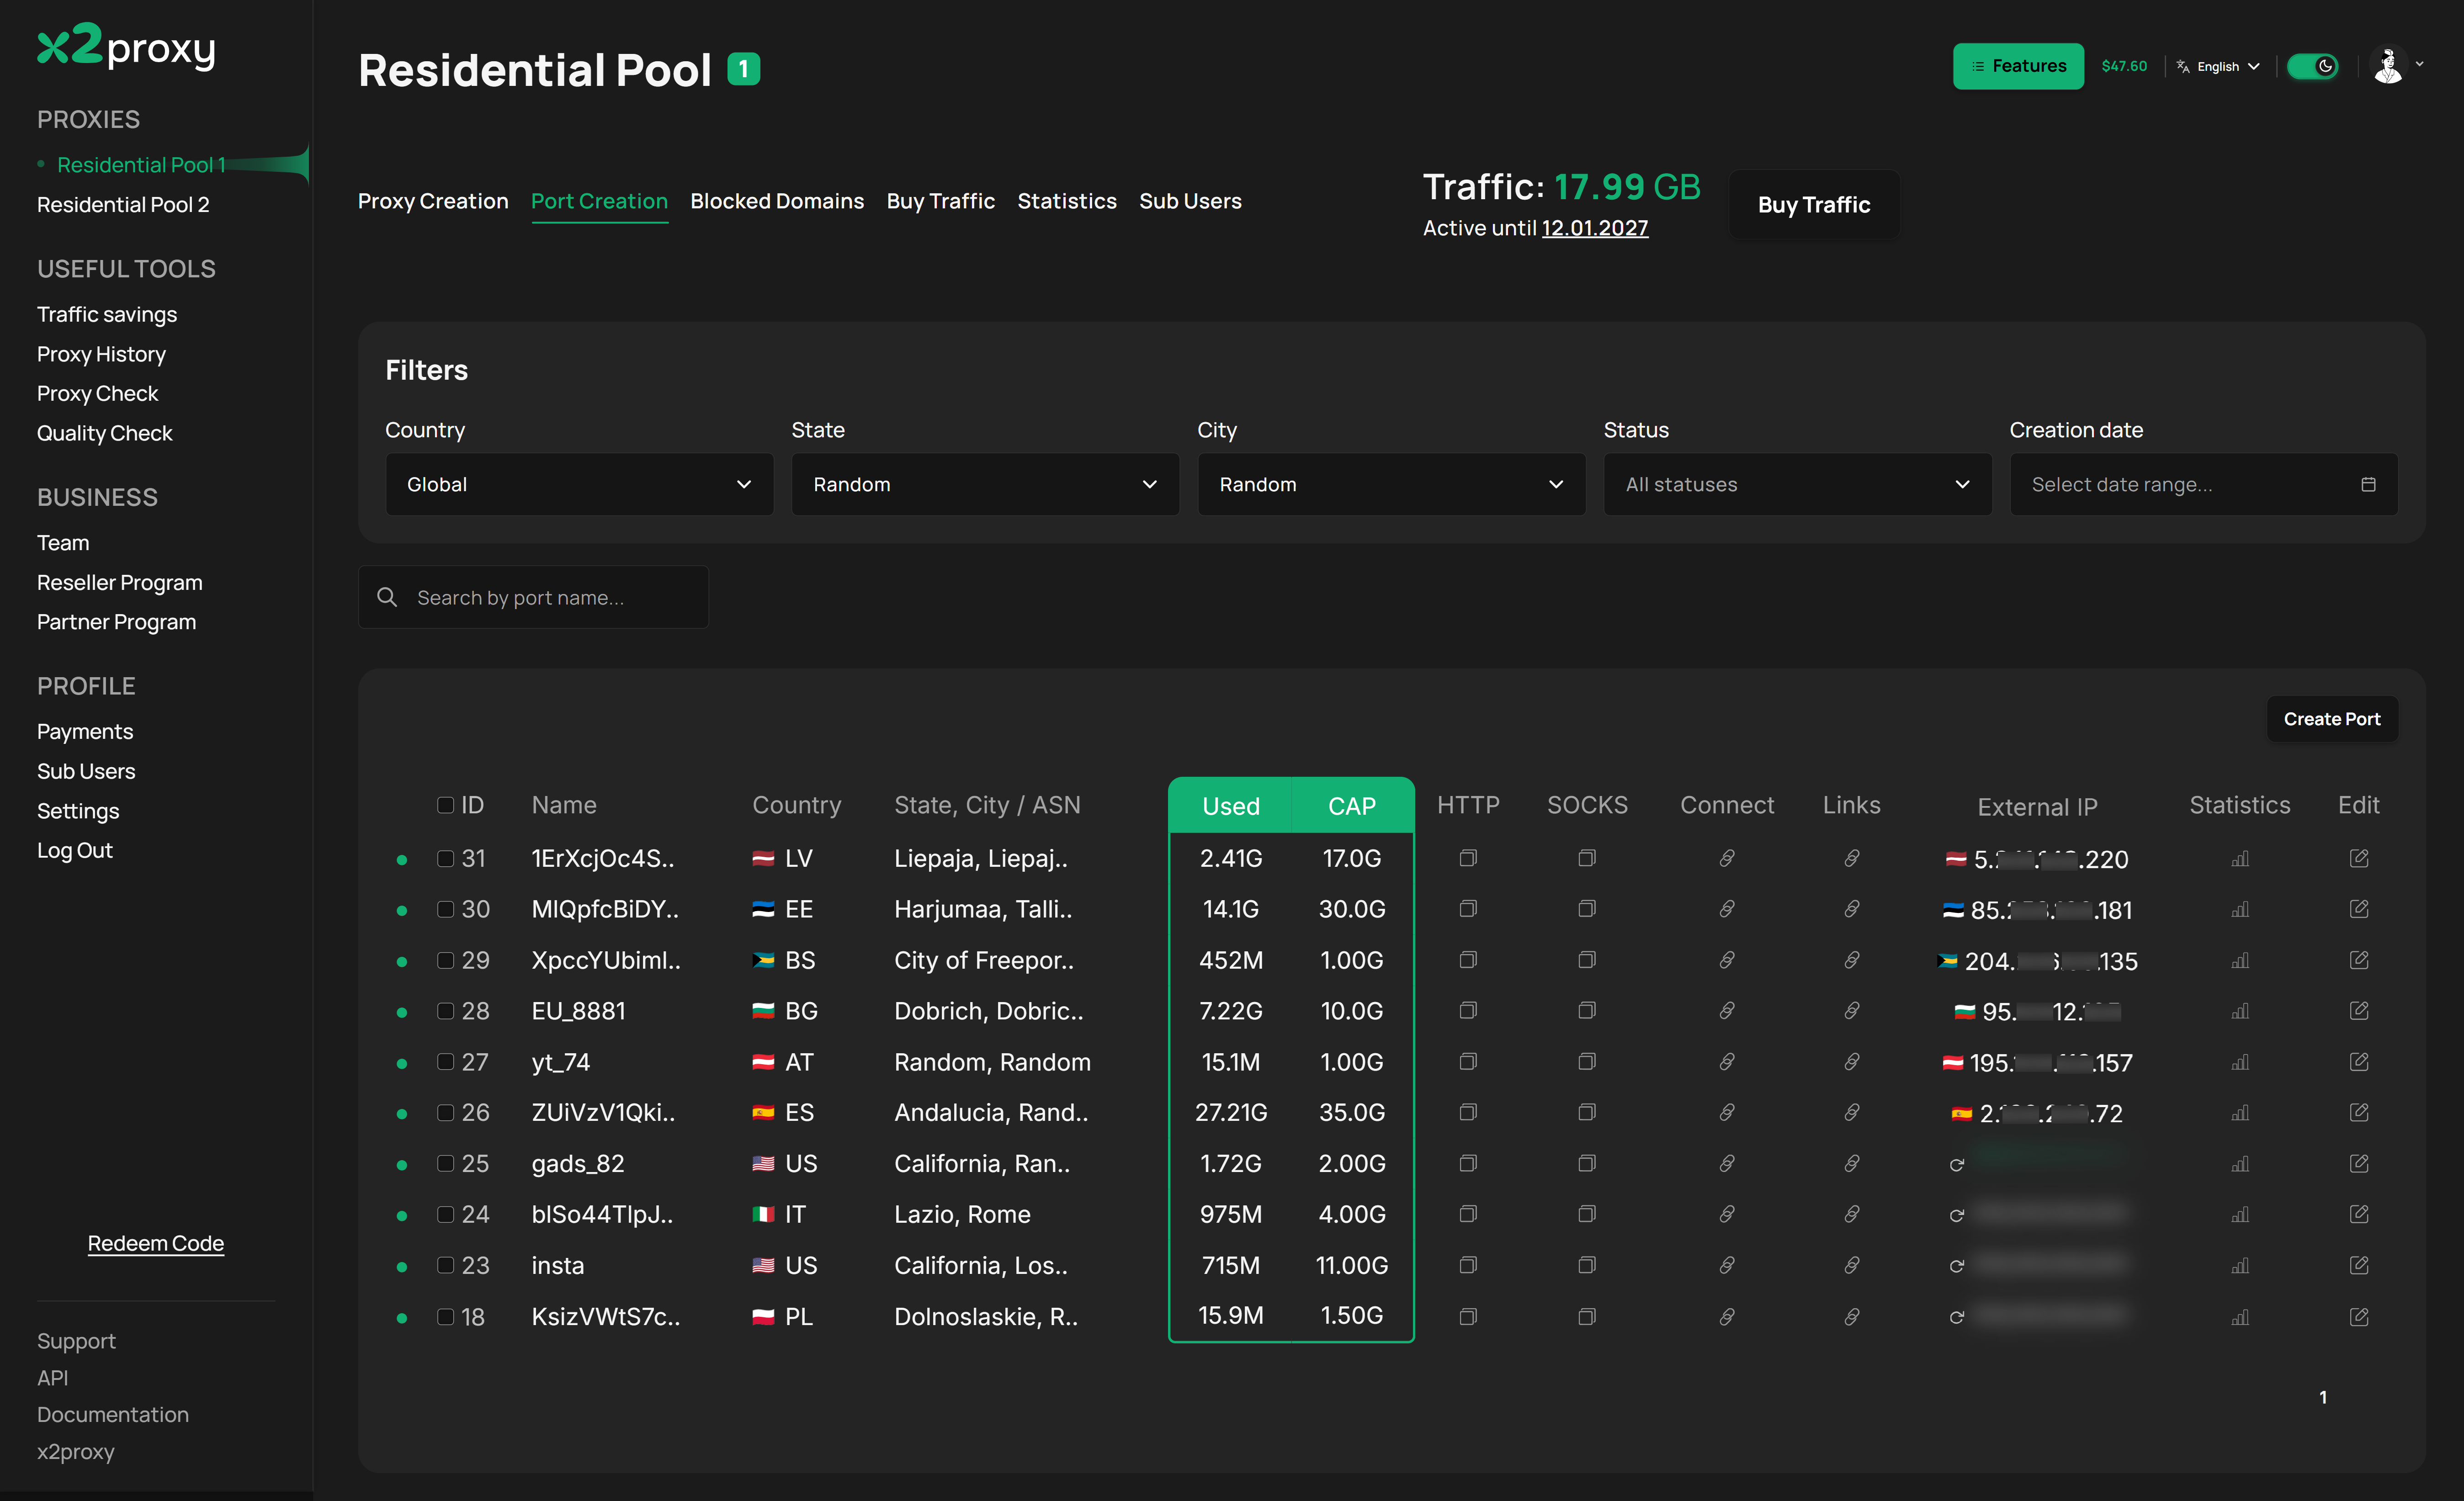Screen dimensions: 2464x1501
Task: Copy HTTP proxy for port 25
Action: 1468,1163
